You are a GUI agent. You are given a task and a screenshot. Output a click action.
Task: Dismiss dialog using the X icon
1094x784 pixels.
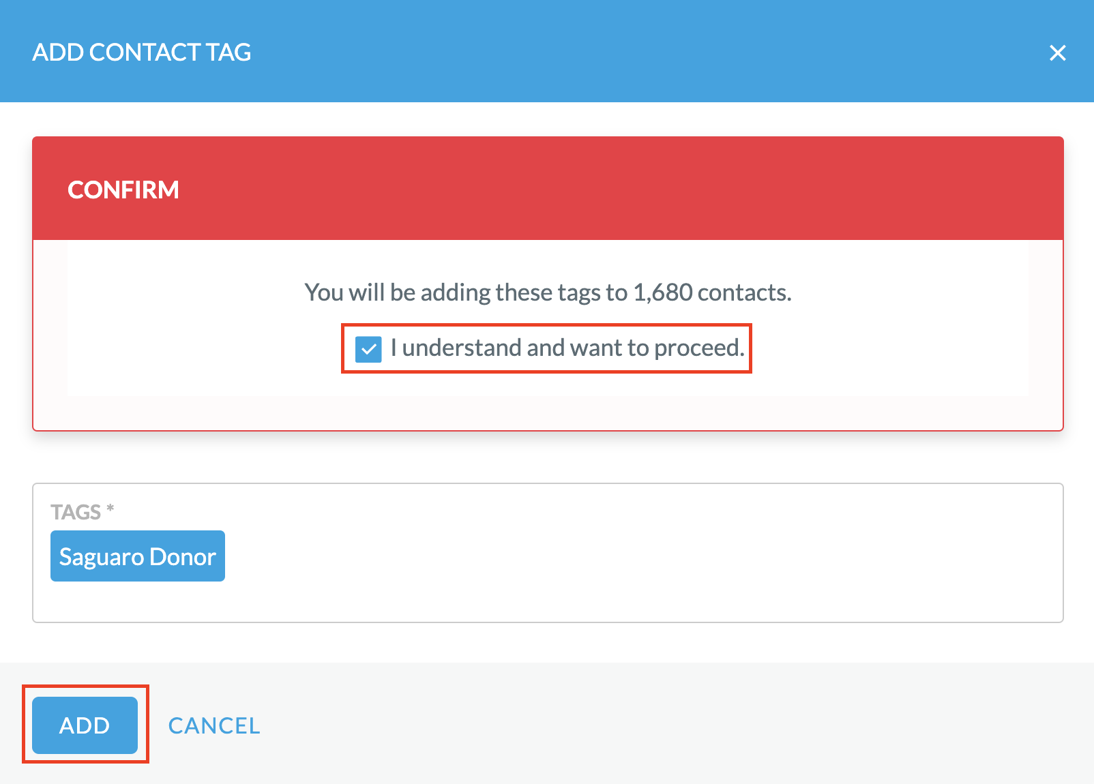(x=1057, y=52)
